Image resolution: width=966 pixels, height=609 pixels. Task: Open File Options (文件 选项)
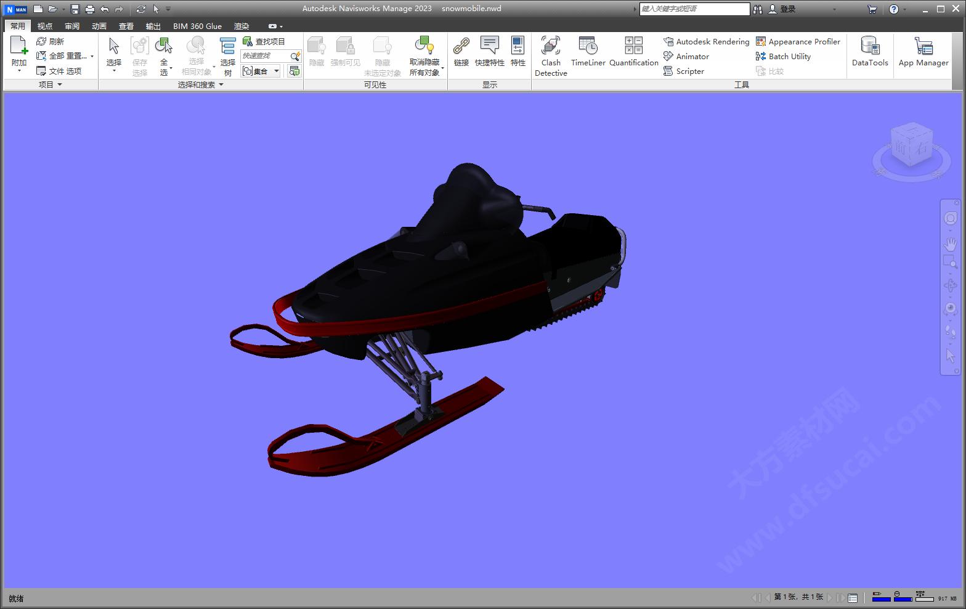(59, 71)
